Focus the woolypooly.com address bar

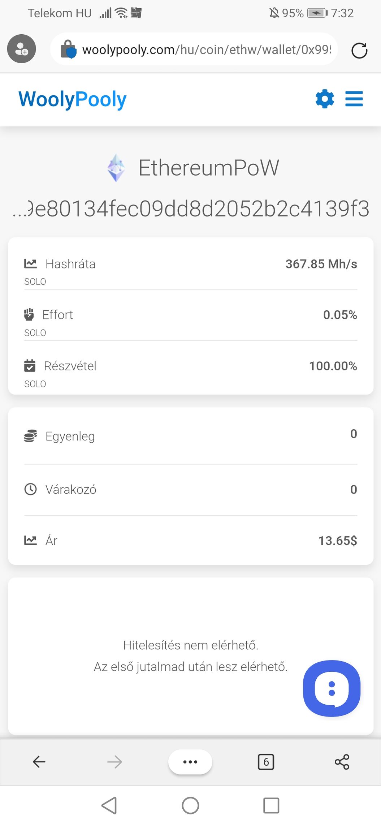[206, 50]
